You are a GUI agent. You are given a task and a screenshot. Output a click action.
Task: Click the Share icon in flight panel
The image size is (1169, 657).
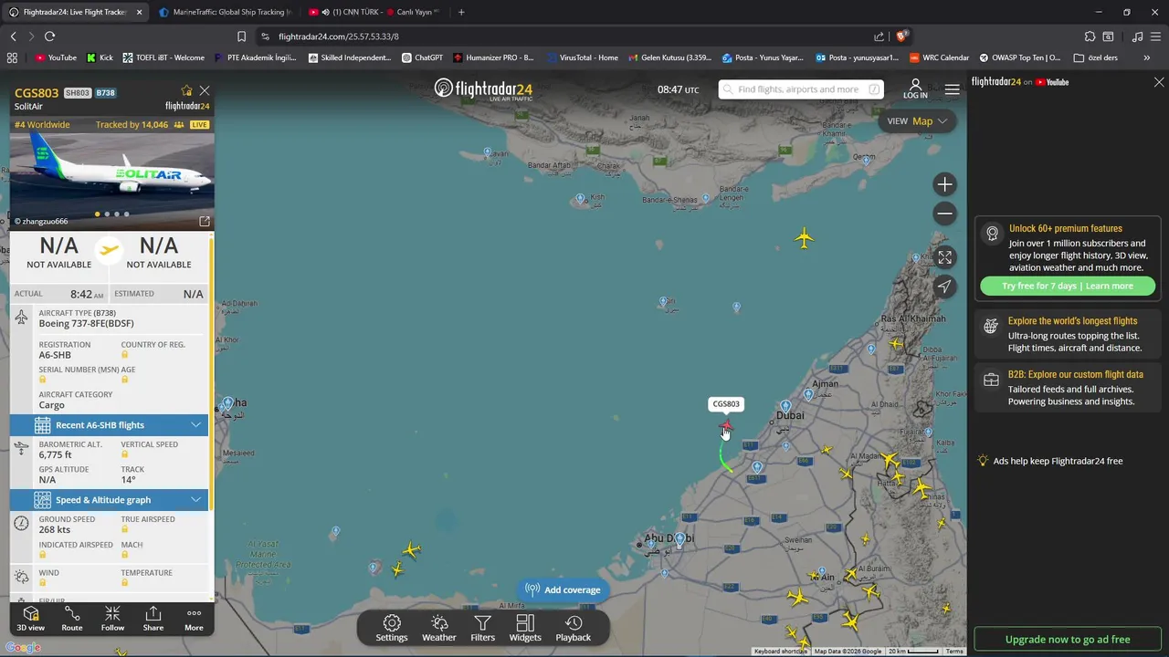153,619
